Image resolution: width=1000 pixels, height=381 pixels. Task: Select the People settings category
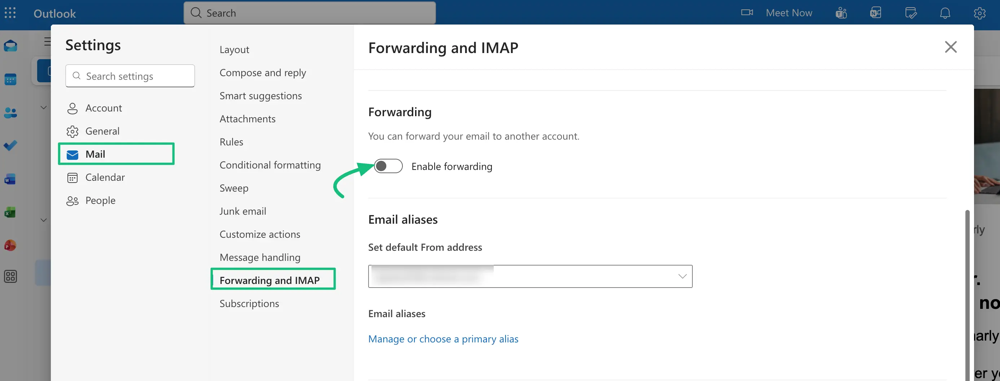[100, 200]
